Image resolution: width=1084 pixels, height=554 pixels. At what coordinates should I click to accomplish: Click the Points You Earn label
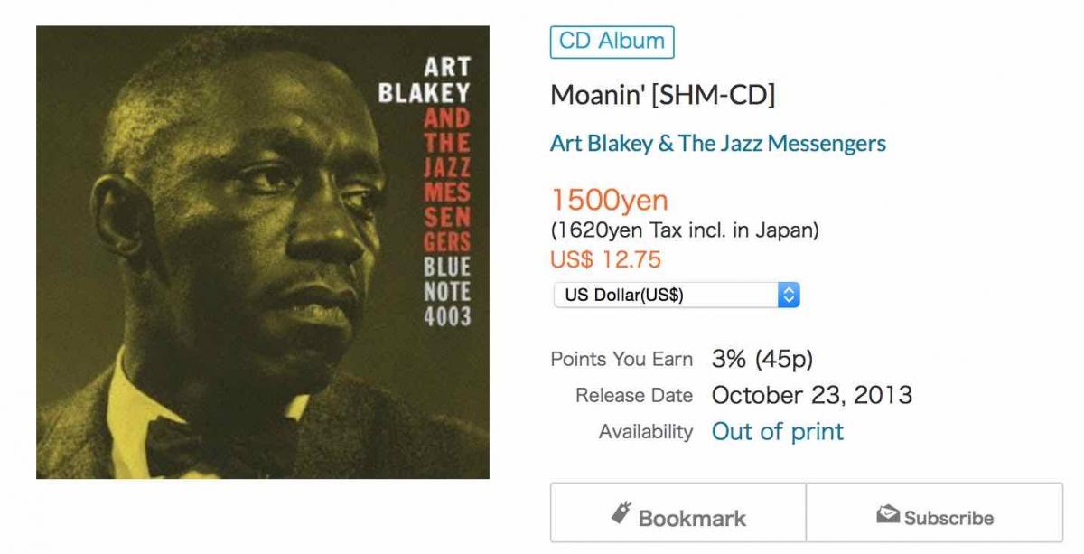pos(621,359)
